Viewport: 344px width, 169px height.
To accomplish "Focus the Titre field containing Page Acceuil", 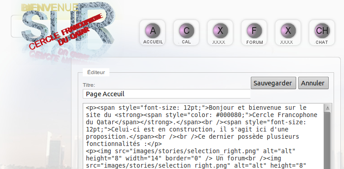I will coord(166,94).
